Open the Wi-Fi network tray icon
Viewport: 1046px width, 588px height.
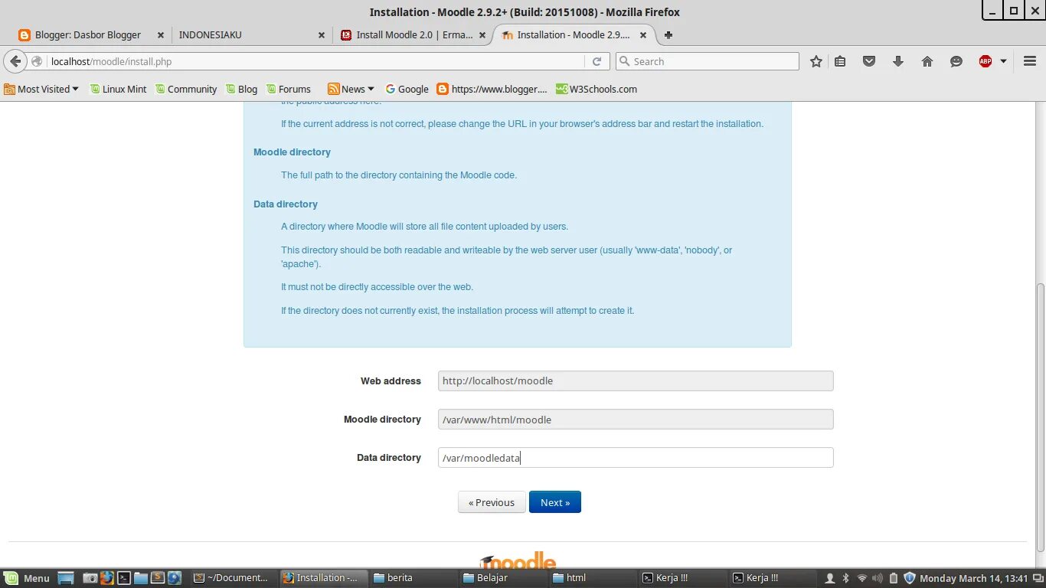coord(862,578)
